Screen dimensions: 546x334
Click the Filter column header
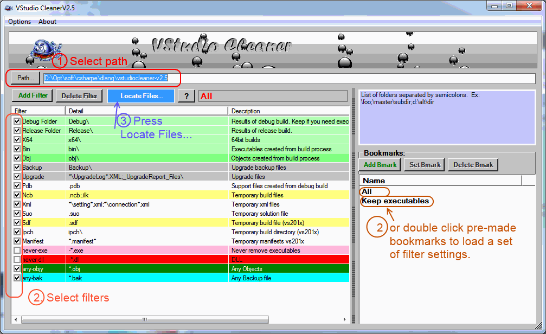click(x=38, y=111)
